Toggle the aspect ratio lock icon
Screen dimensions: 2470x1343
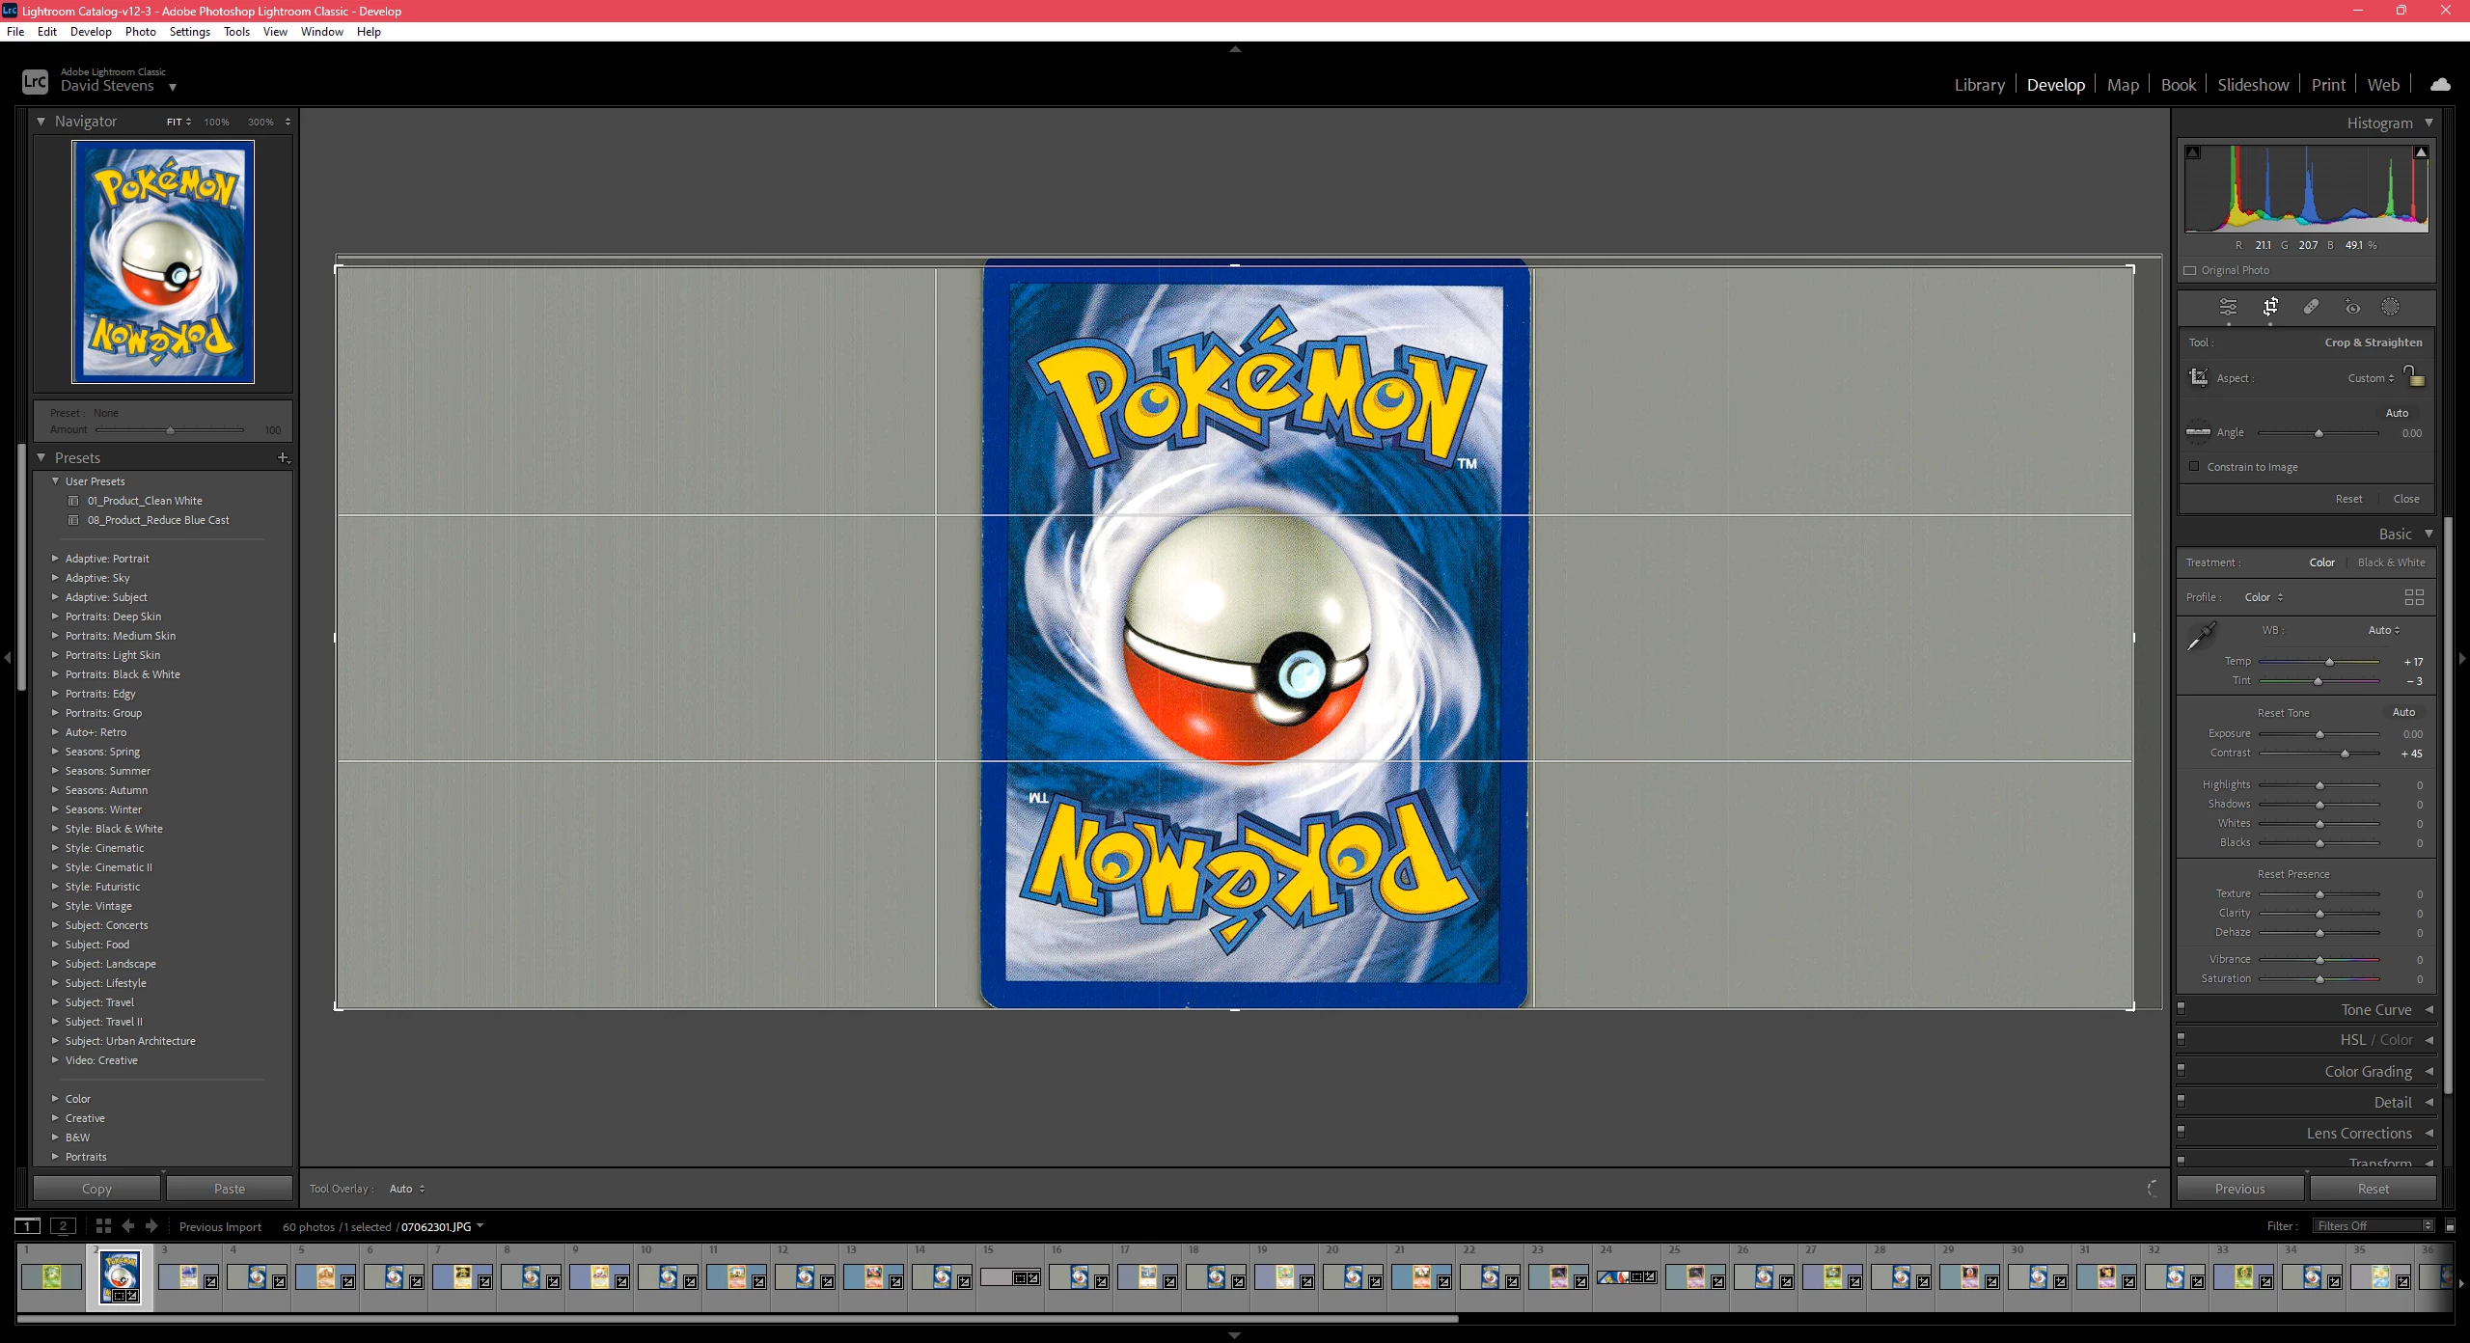(x=2413, y=375)
